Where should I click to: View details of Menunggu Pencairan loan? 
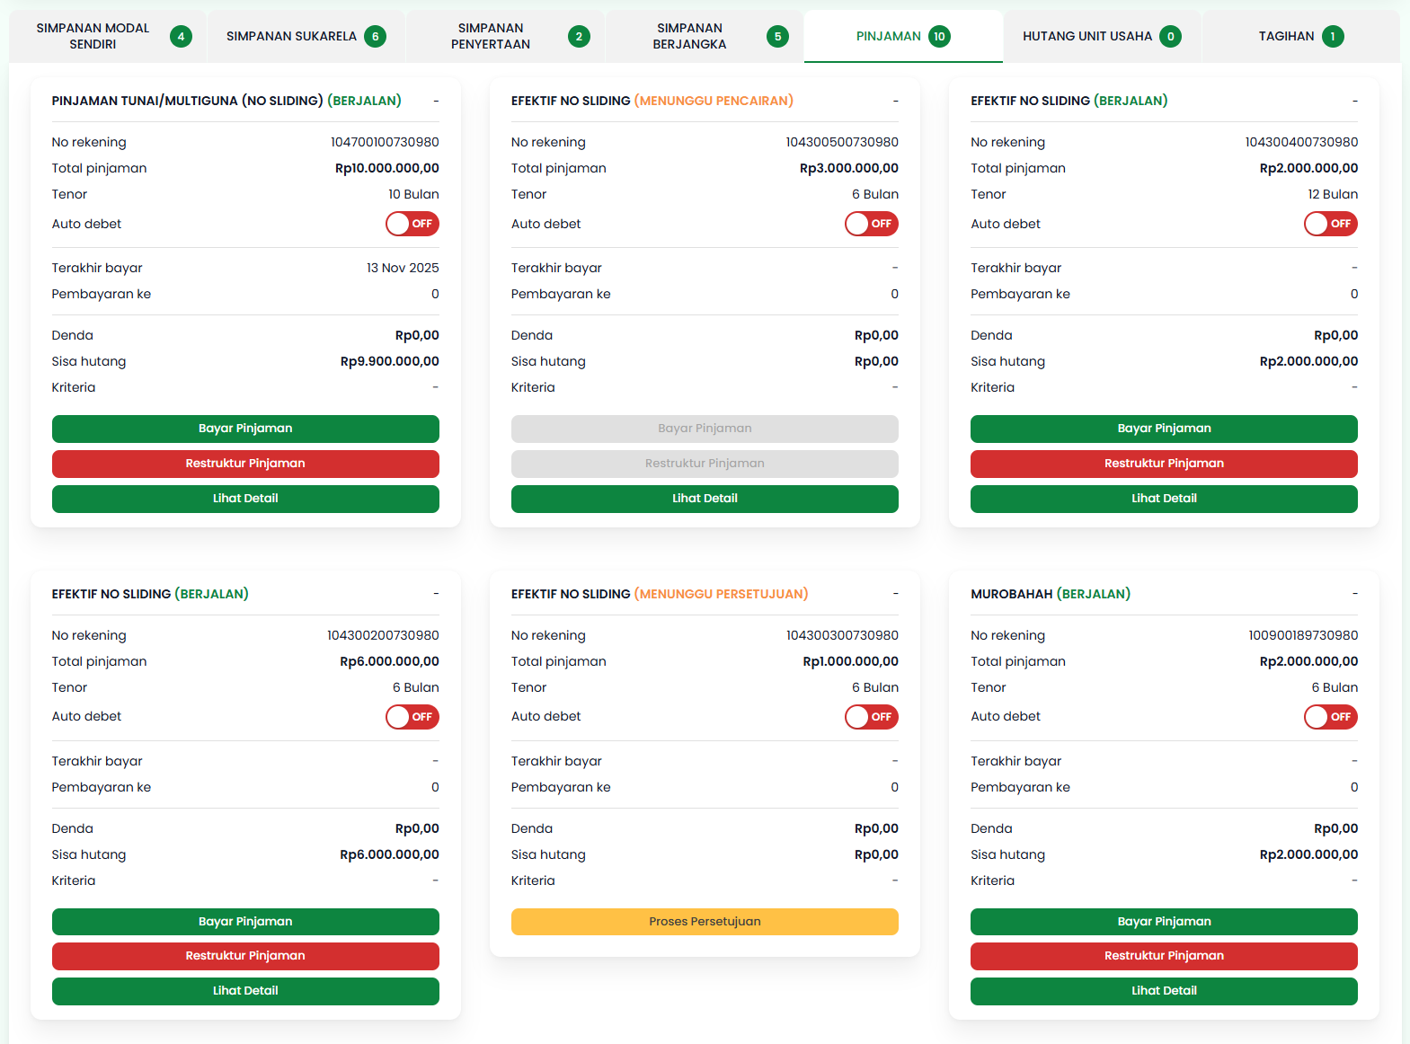click(x=705, y=499)
